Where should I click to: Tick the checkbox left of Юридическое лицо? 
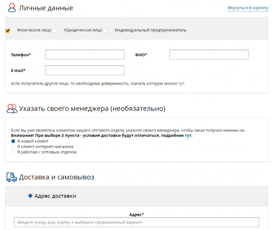pos(55,31)
